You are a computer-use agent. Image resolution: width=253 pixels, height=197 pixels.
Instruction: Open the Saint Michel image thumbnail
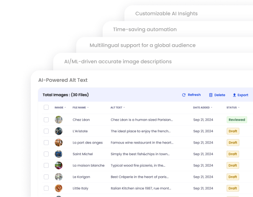pos(59,154)
